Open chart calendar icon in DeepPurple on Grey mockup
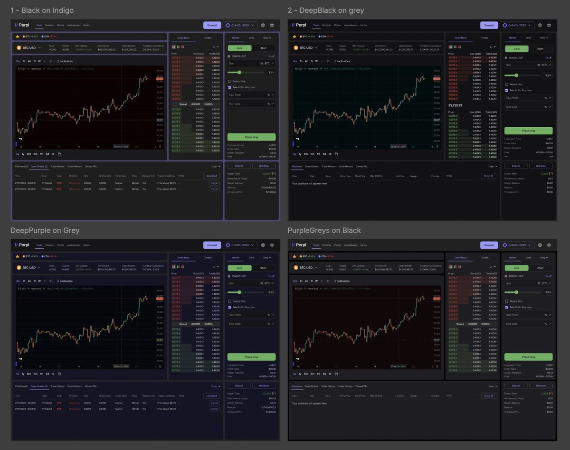This screenshot has height=450, width=570. point(59,374)
